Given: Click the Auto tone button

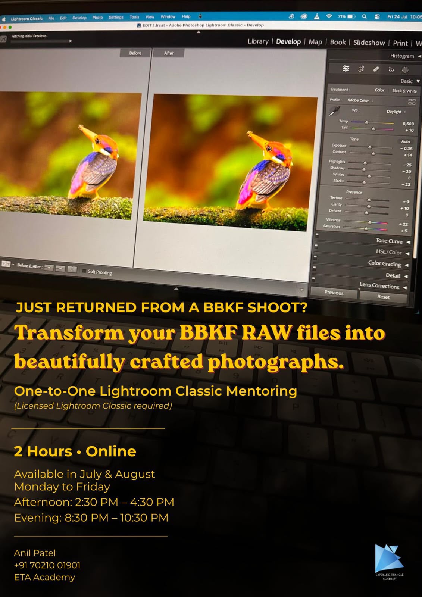Looking at the screenshot, I should point(406,141).
